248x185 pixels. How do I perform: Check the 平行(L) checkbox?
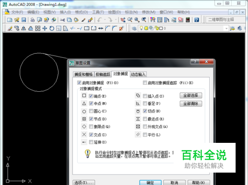(x=145, y=135)
